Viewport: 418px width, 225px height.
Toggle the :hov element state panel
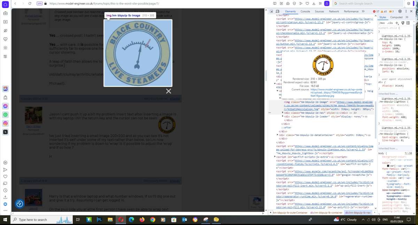[x=382, y=23]
